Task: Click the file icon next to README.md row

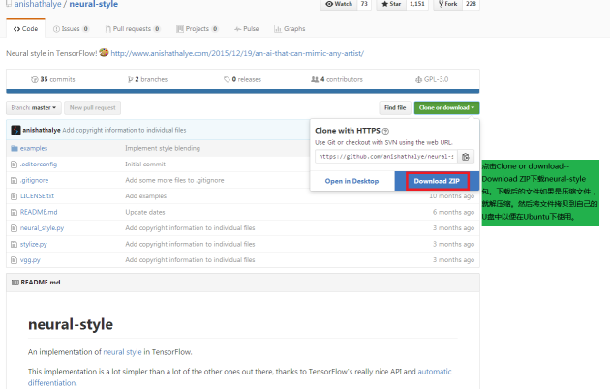Action: tap(14, 212)
